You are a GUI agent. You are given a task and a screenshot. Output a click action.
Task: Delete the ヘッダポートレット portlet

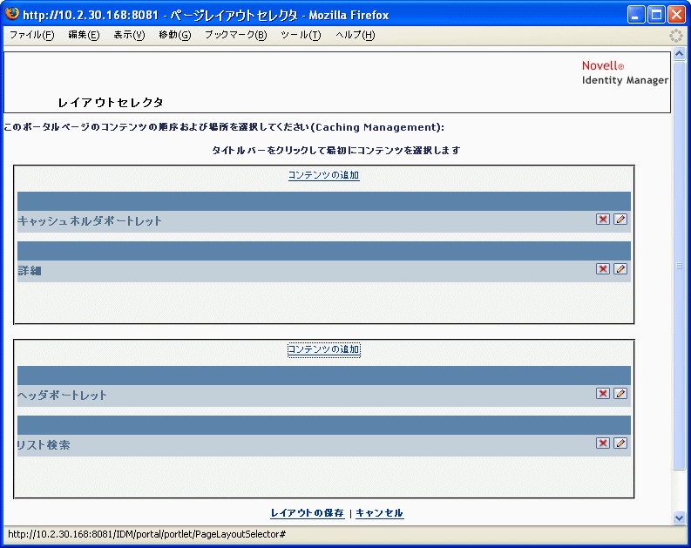(602, 394)
